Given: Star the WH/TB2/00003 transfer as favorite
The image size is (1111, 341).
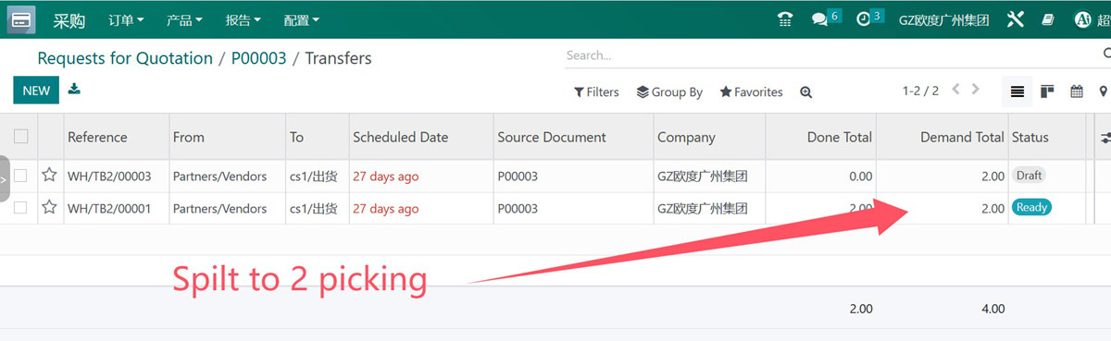Looking at the screenshot, I should (x=49, y=176).
